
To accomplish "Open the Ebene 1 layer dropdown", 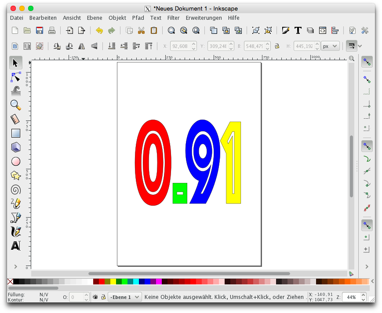I will 125,297.
